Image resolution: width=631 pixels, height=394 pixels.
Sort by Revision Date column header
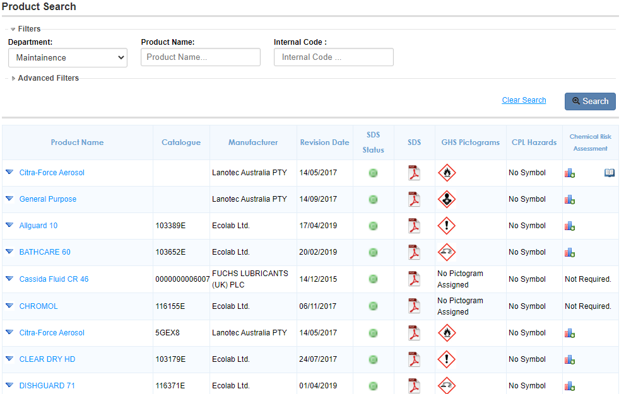[324, 142]
